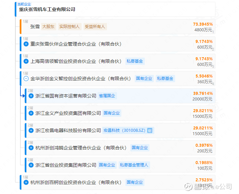Open company 重庆张雪机车工业有限公司

tap(47, 9)
